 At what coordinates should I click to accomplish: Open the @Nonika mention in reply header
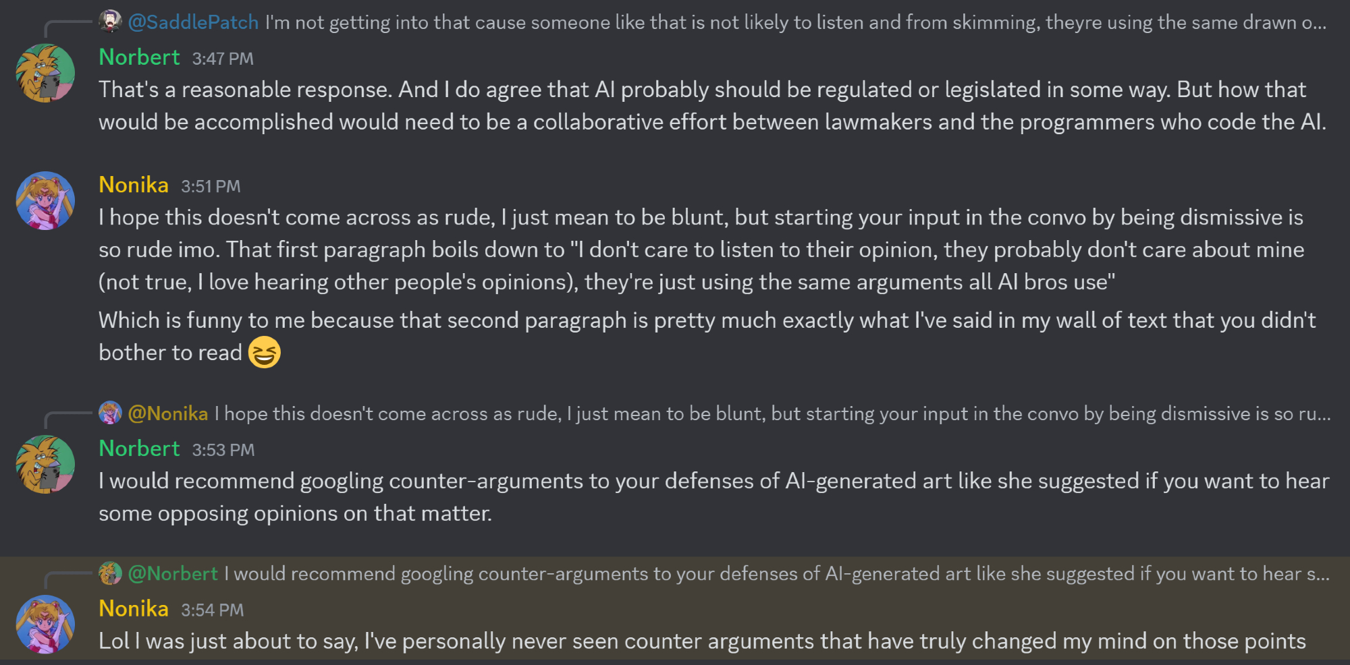168,413
